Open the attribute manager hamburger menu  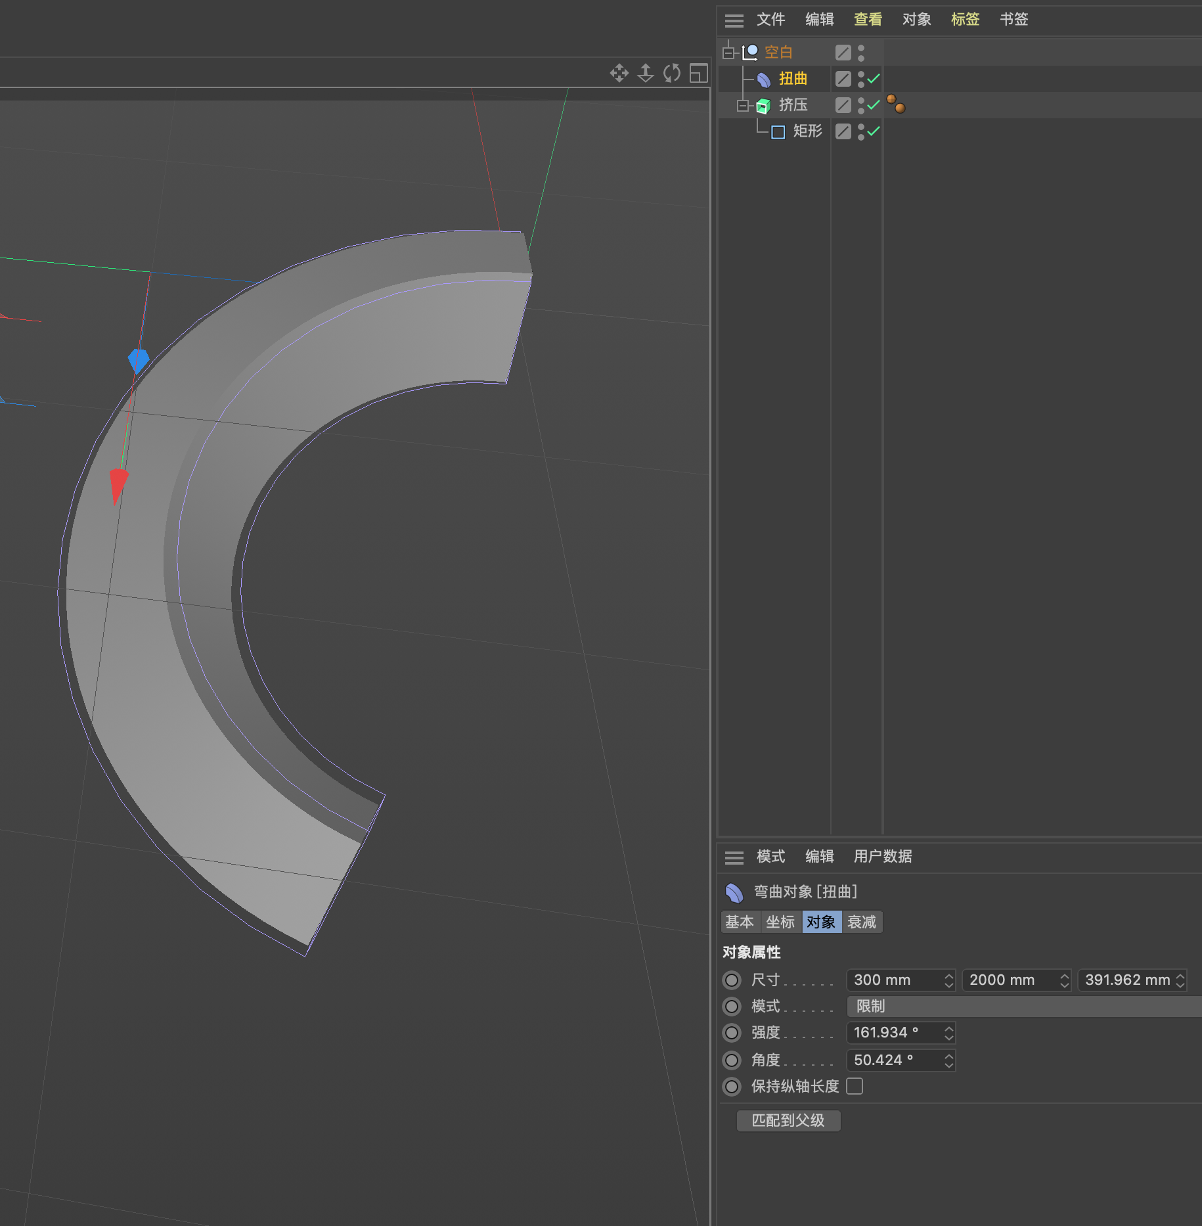click(734, 857)
